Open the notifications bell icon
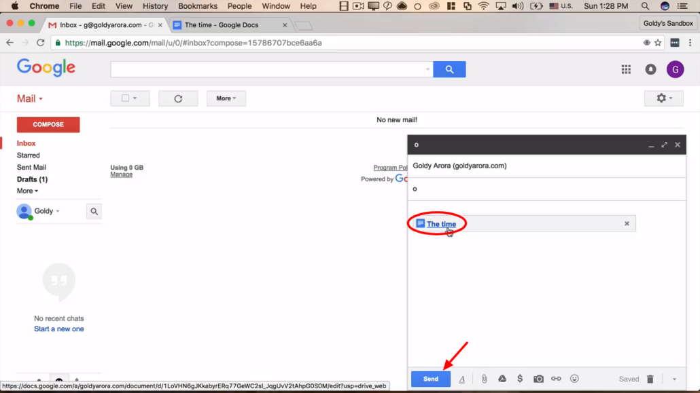Screen dimensions: 700x393 [651, 69]
